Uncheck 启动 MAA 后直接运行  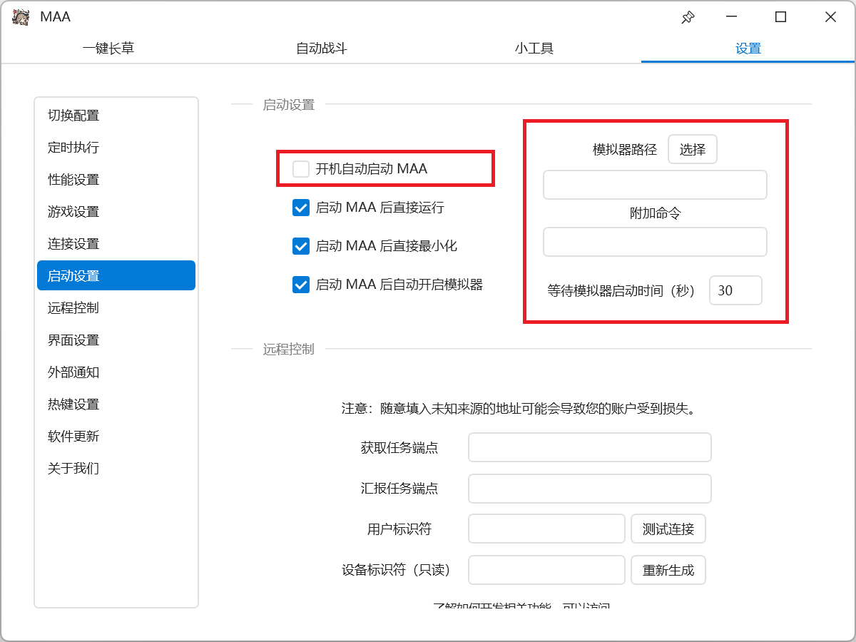click(301, 208)
